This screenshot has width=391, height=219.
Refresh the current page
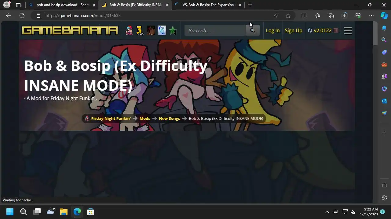pos(22,16)
